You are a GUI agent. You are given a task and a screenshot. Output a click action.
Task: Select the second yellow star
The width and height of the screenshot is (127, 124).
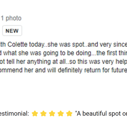pos(43,113)
